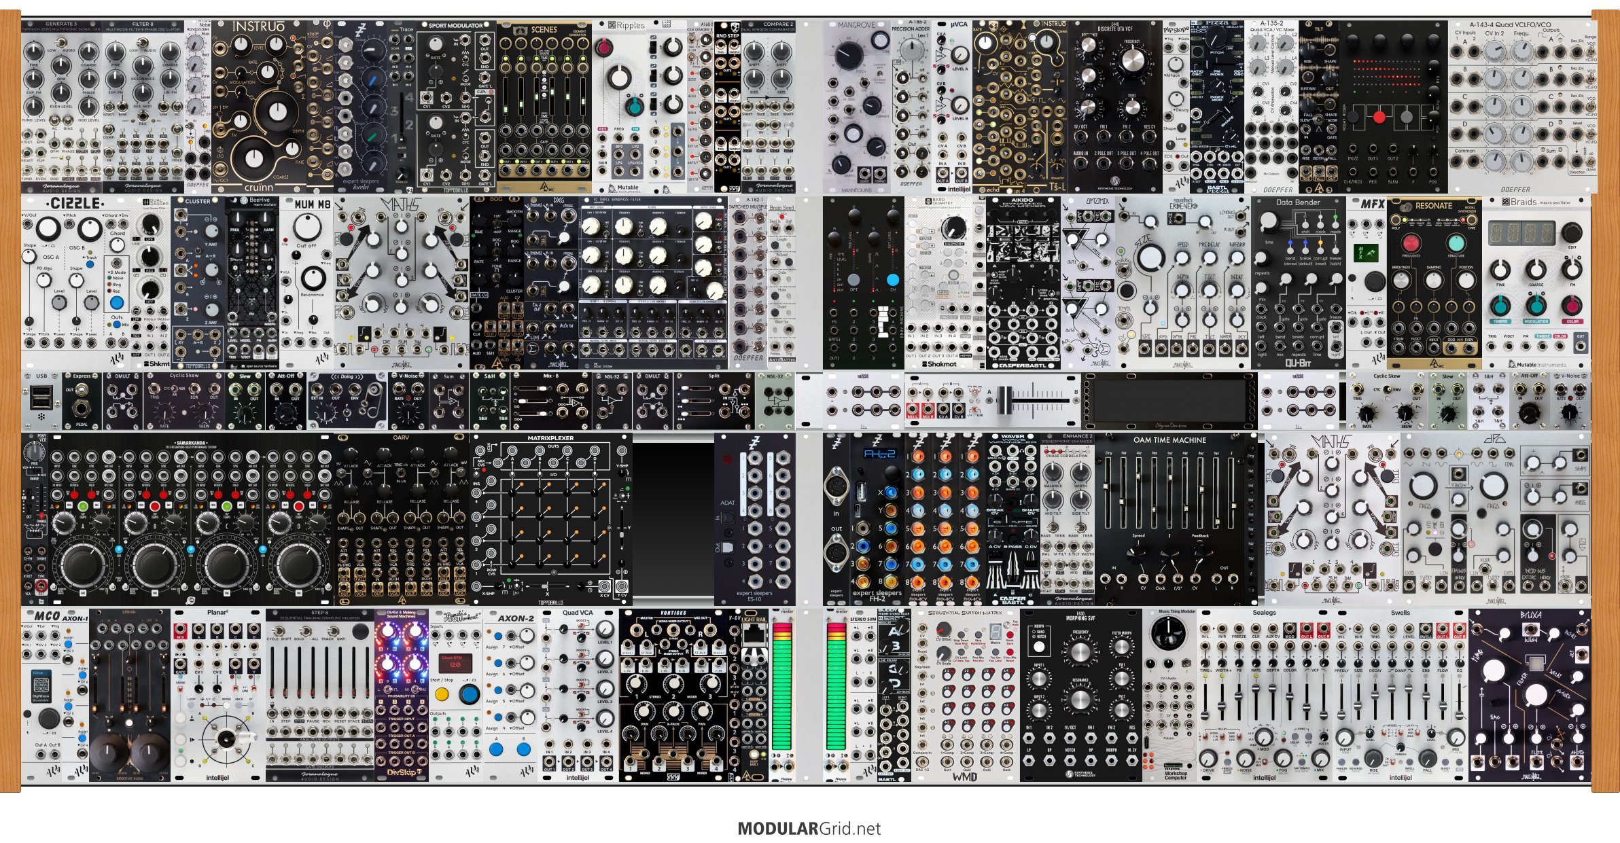Click the WMD Sequential Switch Matrix module
Image resolution: width=1620 pixels, height=843 pixels.
(x=966, y=695)
